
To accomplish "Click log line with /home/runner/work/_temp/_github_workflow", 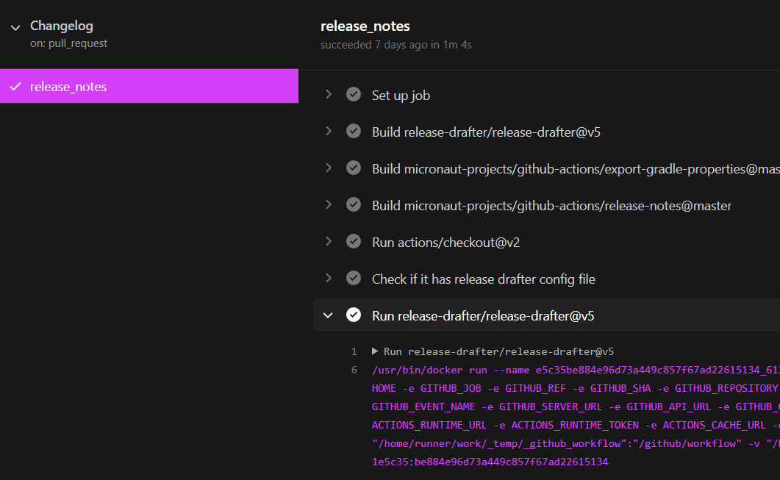I will click(x=576, y=444).
